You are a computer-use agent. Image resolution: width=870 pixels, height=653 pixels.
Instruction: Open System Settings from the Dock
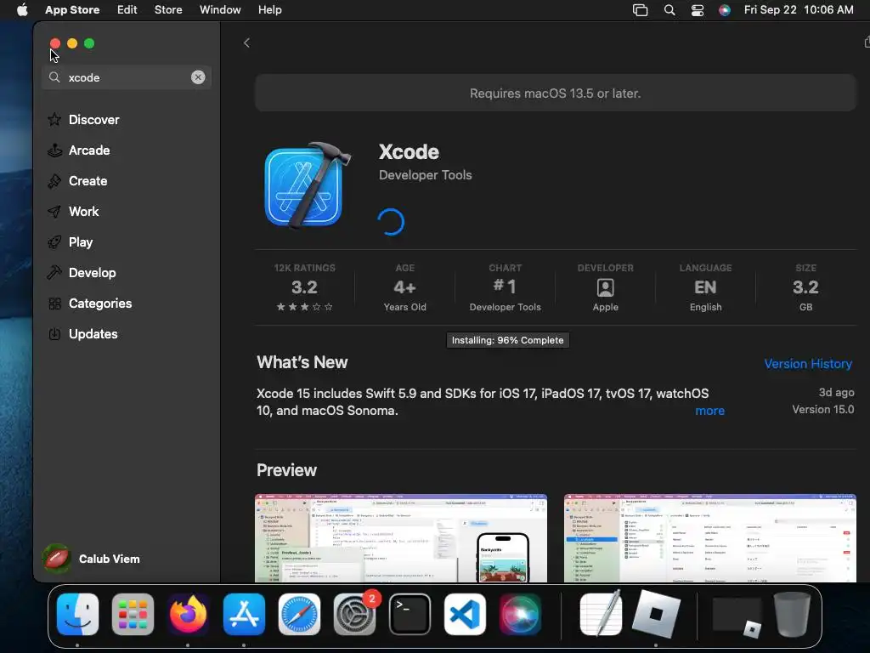[x=354, y=614]
